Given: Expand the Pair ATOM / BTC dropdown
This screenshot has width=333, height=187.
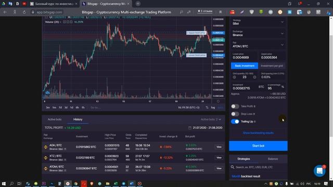Looking at the screenshot, I should (x=258, y=45).
